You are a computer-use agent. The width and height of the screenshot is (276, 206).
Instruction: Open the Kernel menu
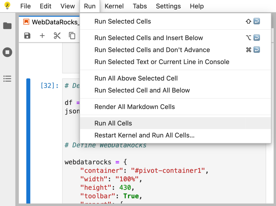[114, 6]
